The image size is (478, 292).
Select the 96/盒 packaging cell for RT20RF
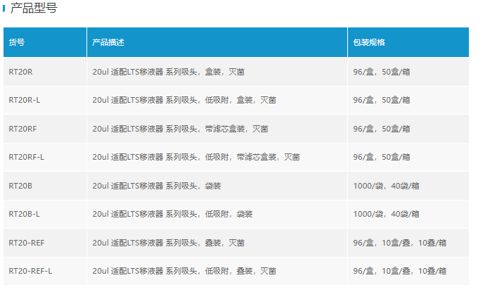pyautogui.click(x=382, y=129)
